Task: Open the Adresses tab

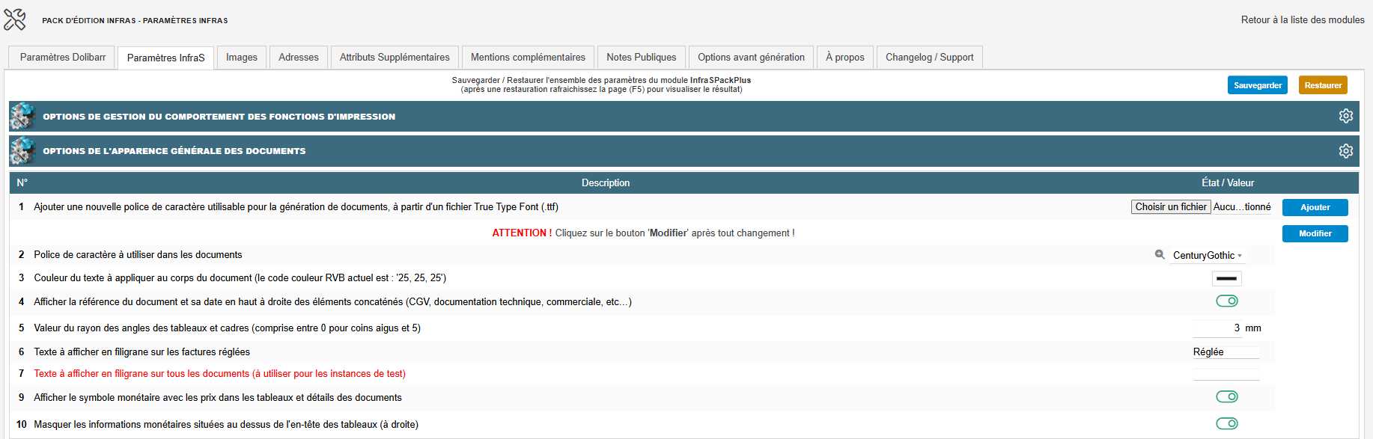Action: click(x=298, y=58)
